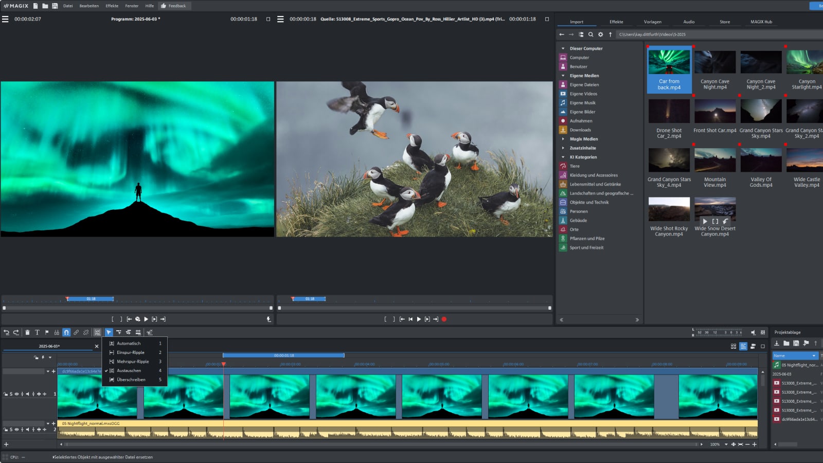The width and height of the screenshot is (823, 463).
Task: Click the set marker flag icon
Action: coord(47,332)
